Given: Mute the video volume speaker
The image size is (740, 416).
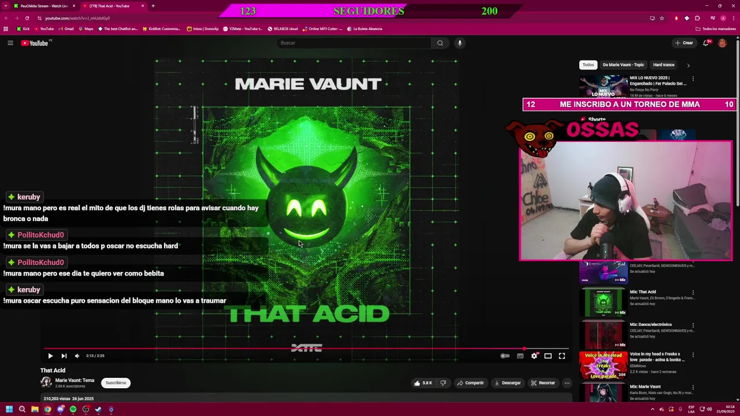Looking at the screenshot, I should coord(77,356).
